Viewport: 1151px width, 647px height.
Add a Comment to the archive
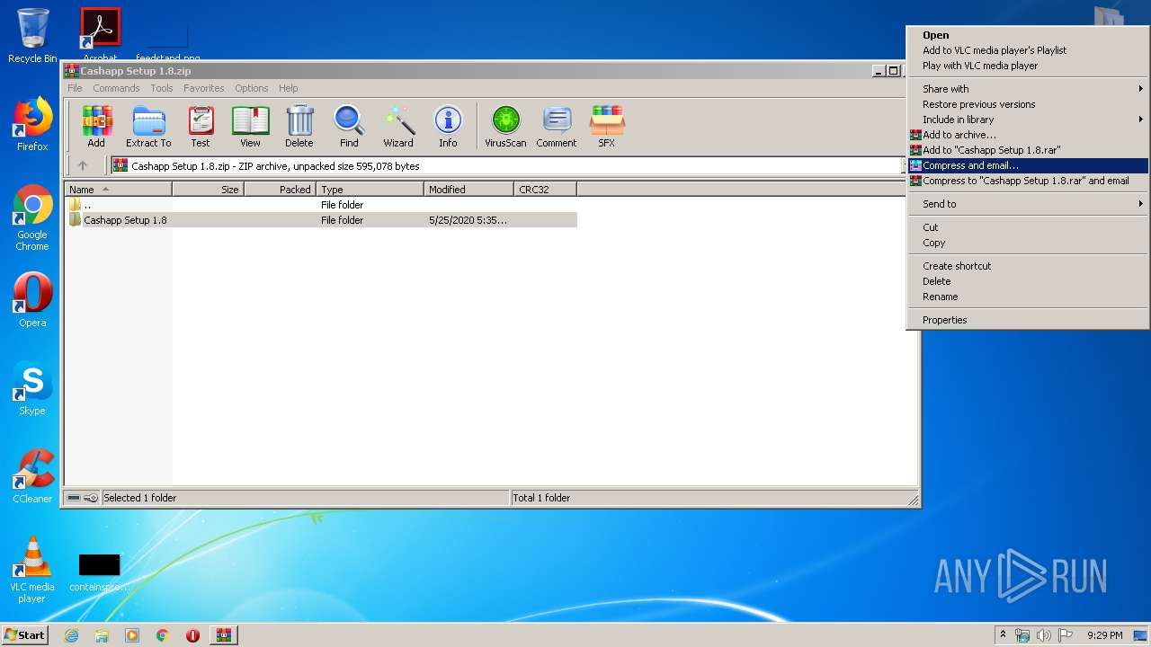[x=557, y=127]
